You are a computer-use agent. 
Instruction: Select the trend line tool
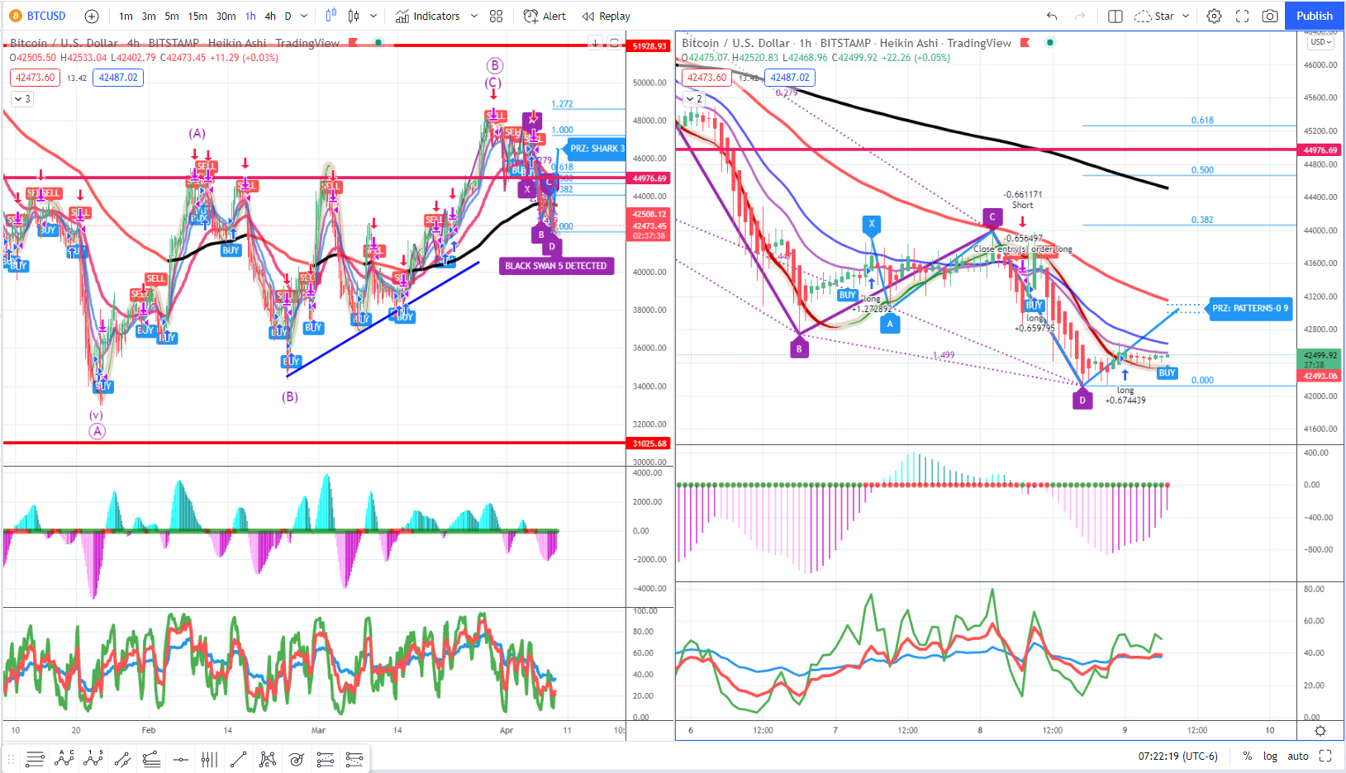[x=238, y=759]
